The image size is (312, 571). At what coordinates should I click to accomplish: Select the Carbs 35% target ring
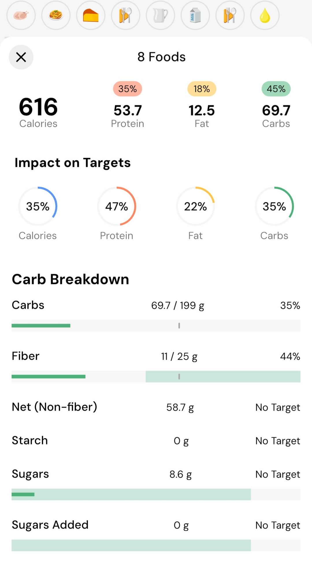pyautogui.click(x=274, y=206)
